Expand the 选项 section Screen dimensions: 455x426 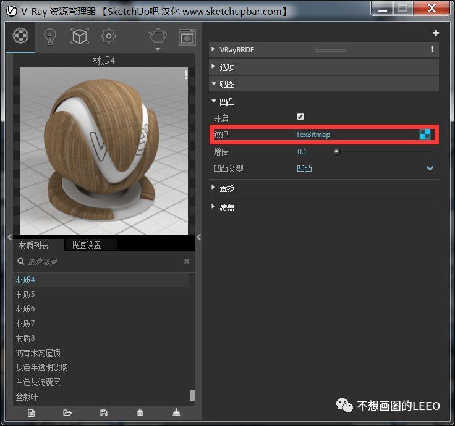coord(213,66)
